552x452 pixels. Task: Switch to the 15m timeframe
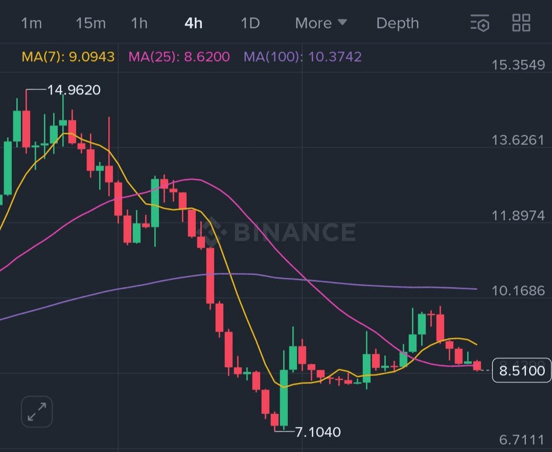pos(91,23)
